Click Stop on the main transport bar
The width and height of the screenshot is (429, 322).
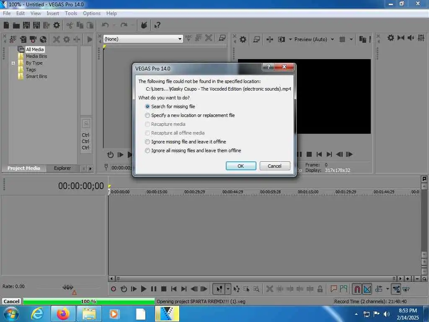(x=164, y=289)
